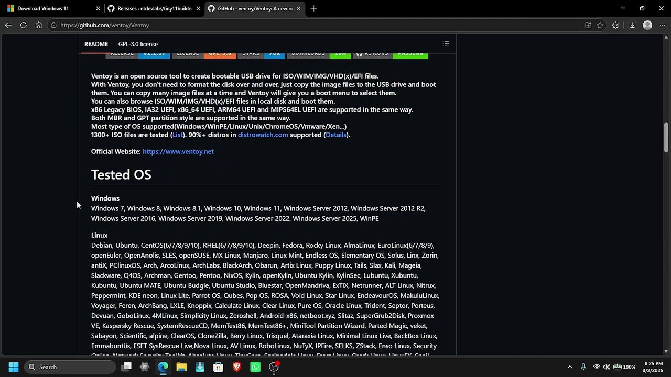Open the split screen icon in address bar
This screenshot has height=377, width=671.
(x=588, y=25)
